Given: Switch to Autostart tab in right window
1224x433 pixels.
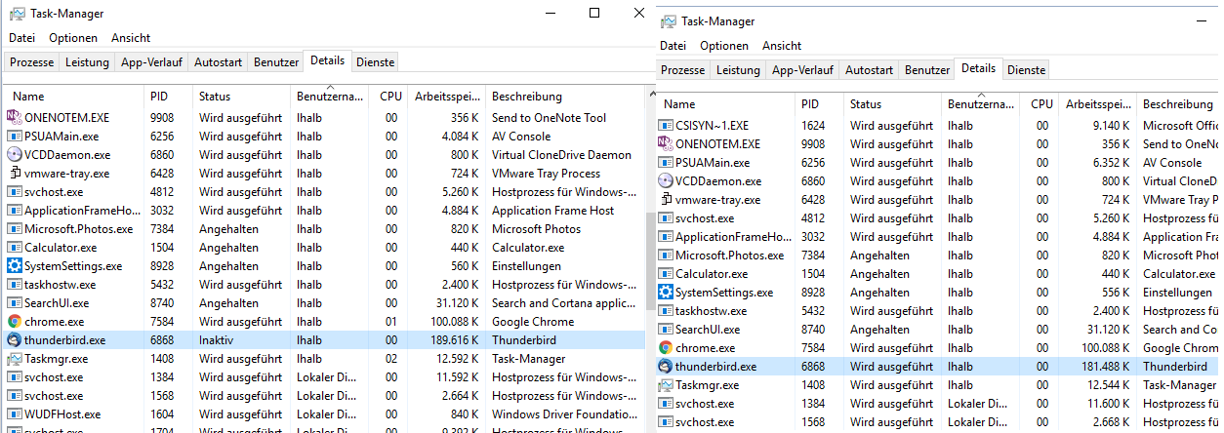Looking at the screenshot, I should [x=869, y=69].
